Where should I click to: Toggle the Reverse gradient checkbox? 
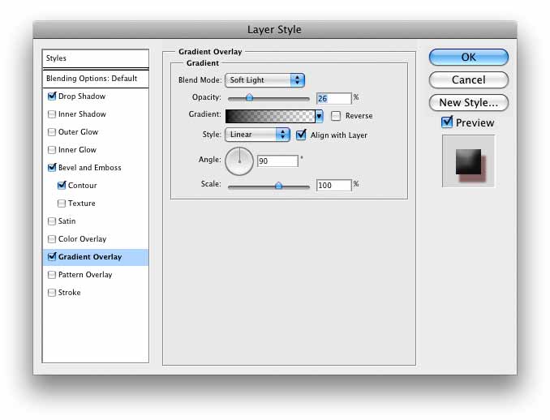pos(336,116)
